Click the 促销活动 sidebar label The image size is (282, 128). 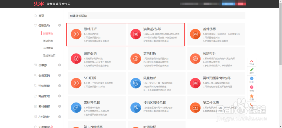coord(44,25)
